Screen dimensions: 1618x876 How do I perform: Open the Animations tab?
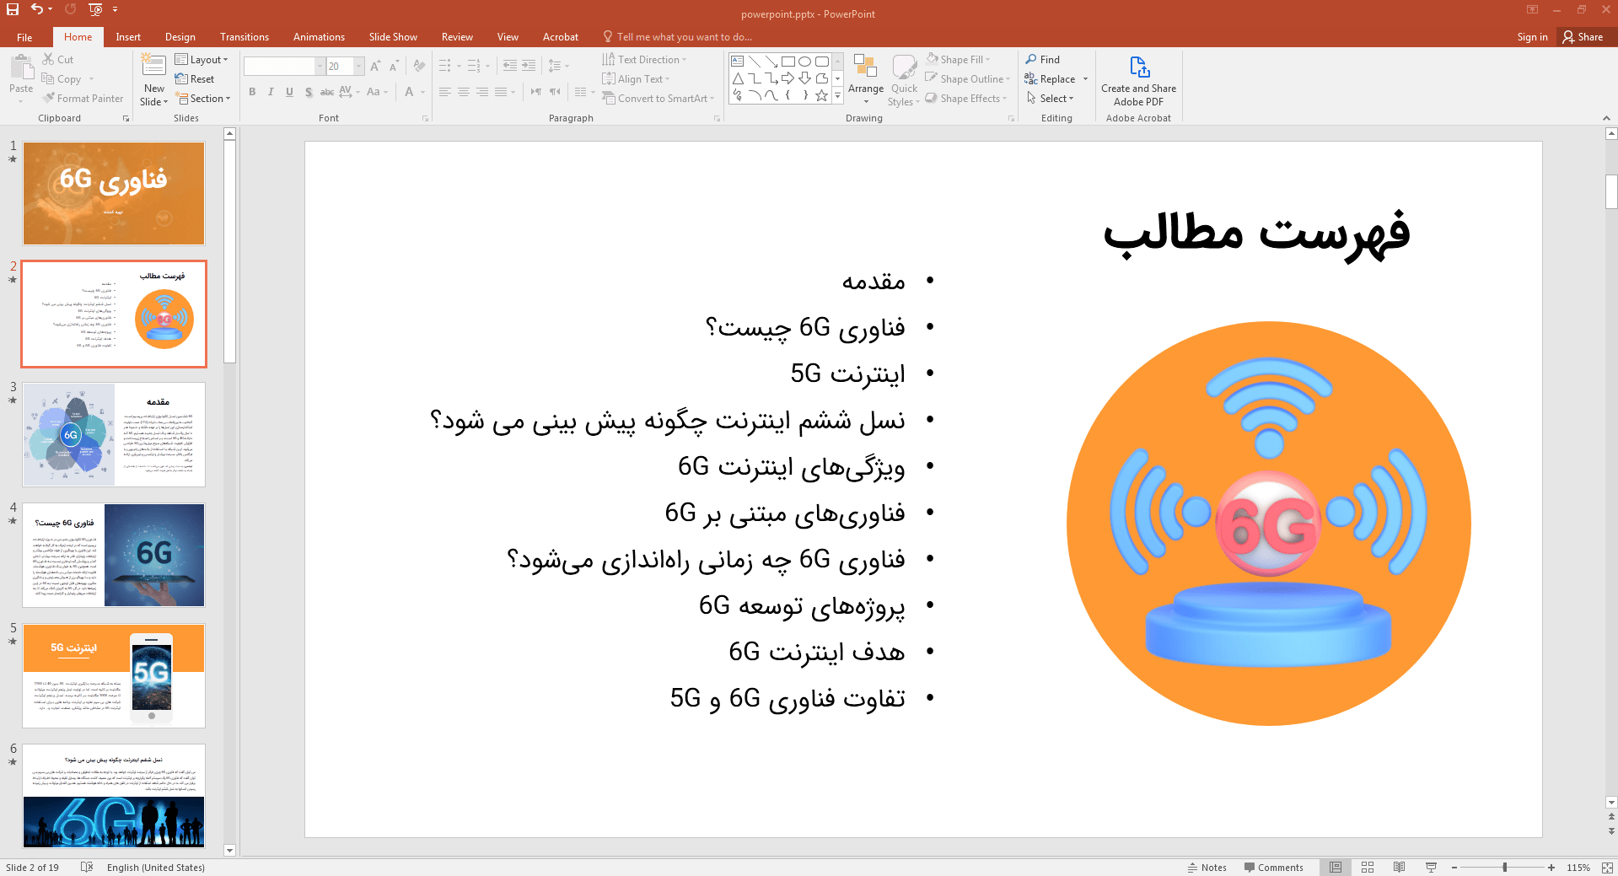click(x=319, y=37)
